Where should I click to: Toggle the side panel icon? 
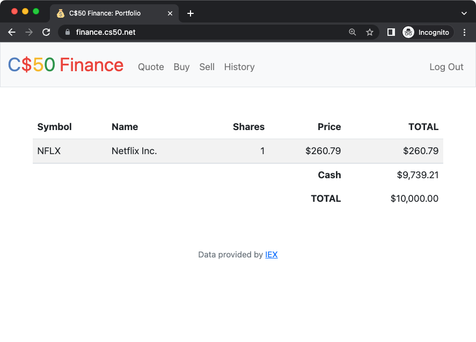[x=391, y=32]
